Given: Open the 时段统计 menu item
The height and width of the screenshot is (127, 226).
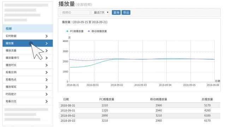Looking at the screenshot, I should (x=28, y=94).
